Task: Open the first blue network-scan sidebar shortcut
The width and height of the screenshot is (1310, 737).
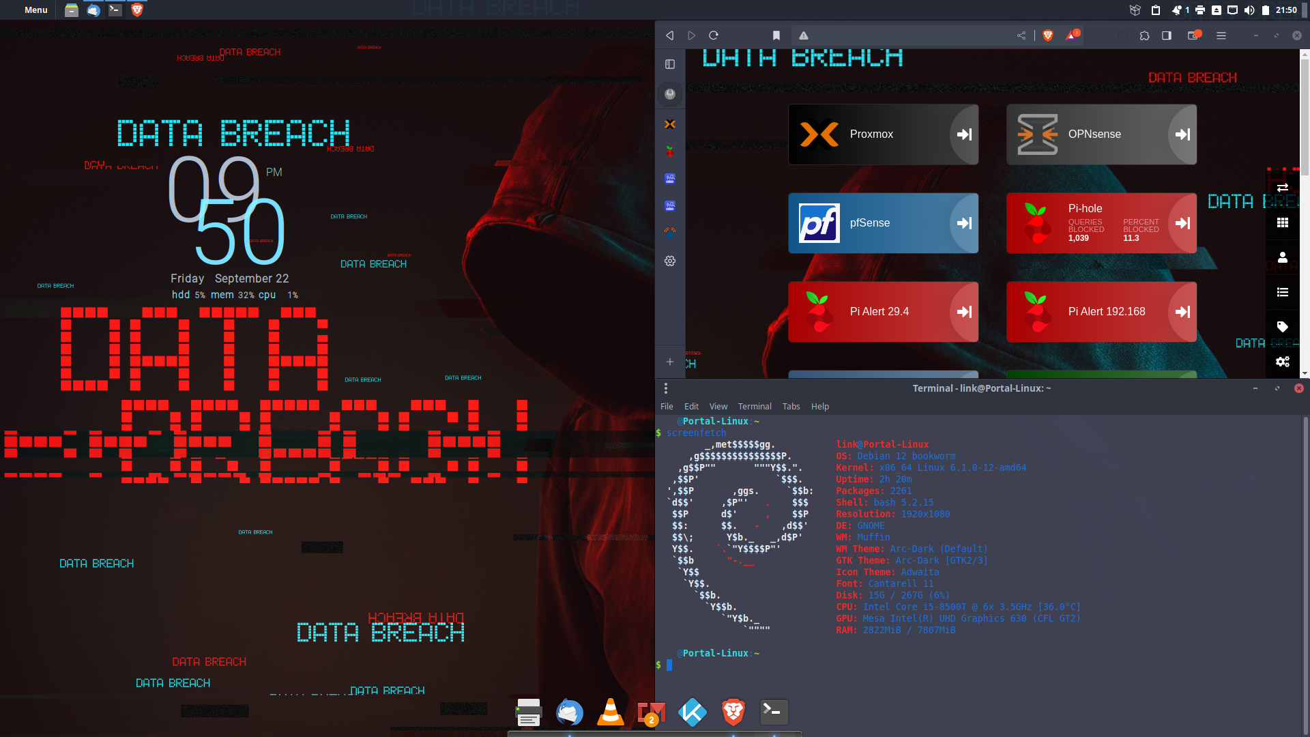Action: pos(670,179)
